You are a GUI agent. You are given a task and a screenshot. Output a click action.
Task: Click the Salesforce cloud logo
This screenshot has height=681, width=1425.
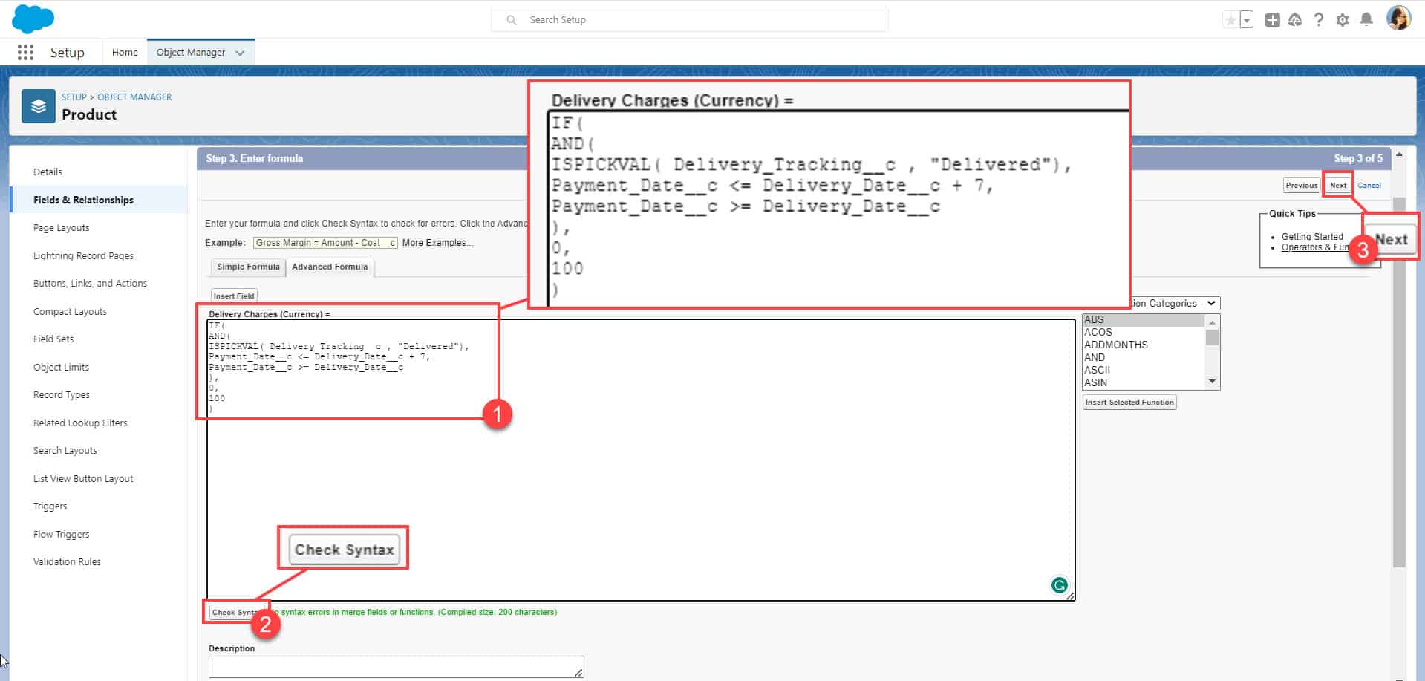coord(33,19)
